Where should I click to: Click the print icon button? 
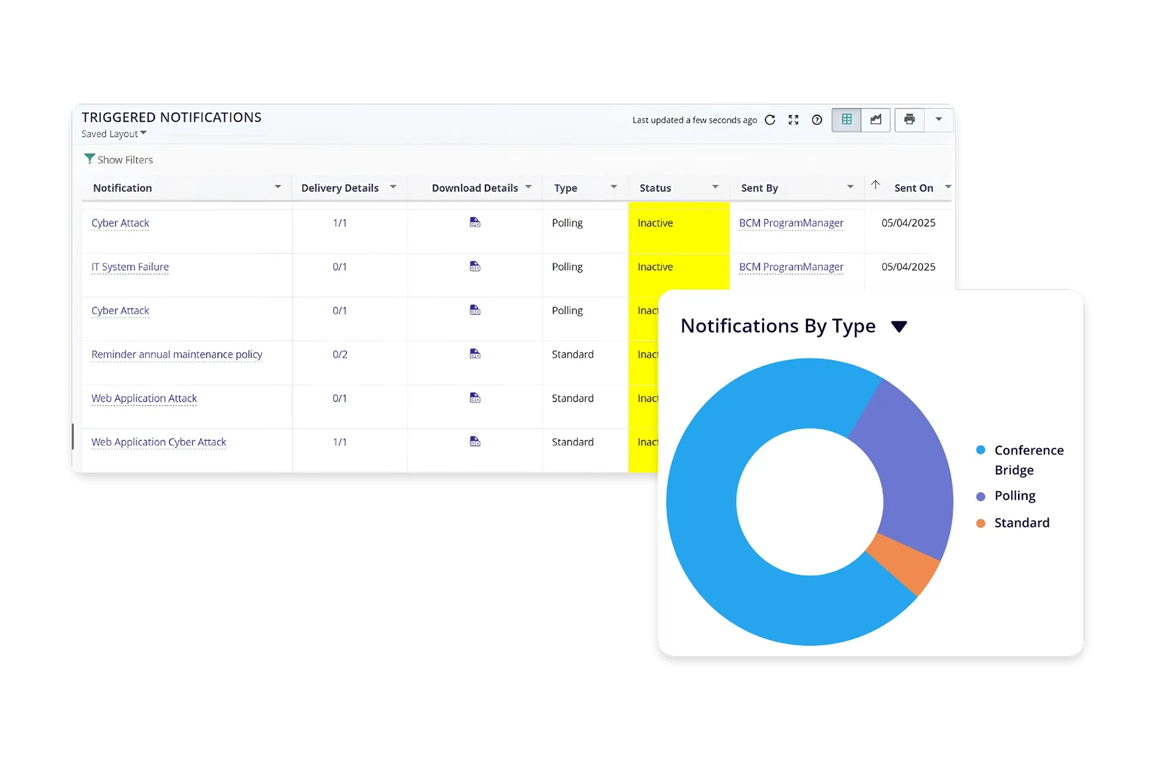(x=909, y=120)
